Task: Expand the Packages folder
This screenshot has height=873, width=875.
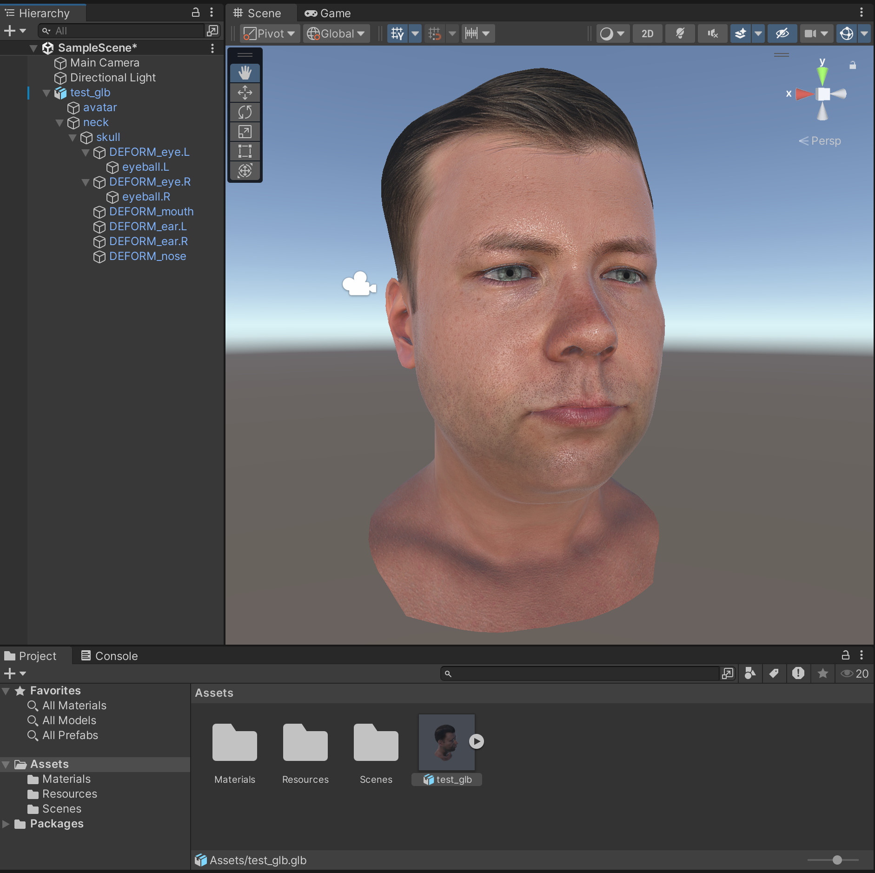Action: pyautogui.click(x=6, y=824)
